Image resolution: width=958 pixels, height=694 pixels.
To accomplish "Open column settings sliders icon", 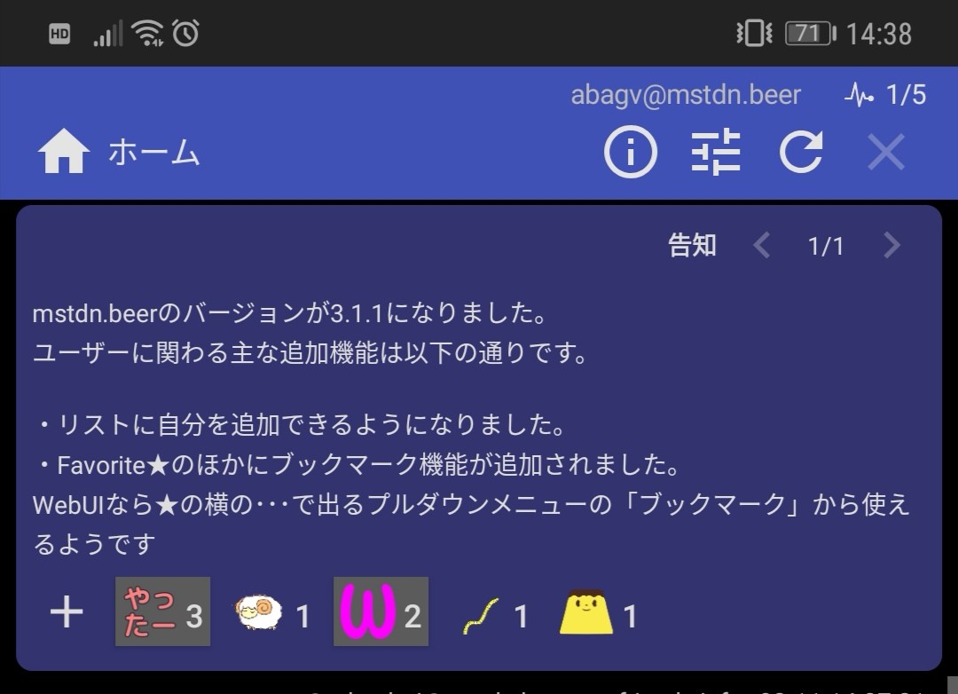I will (x=716, y=152).
